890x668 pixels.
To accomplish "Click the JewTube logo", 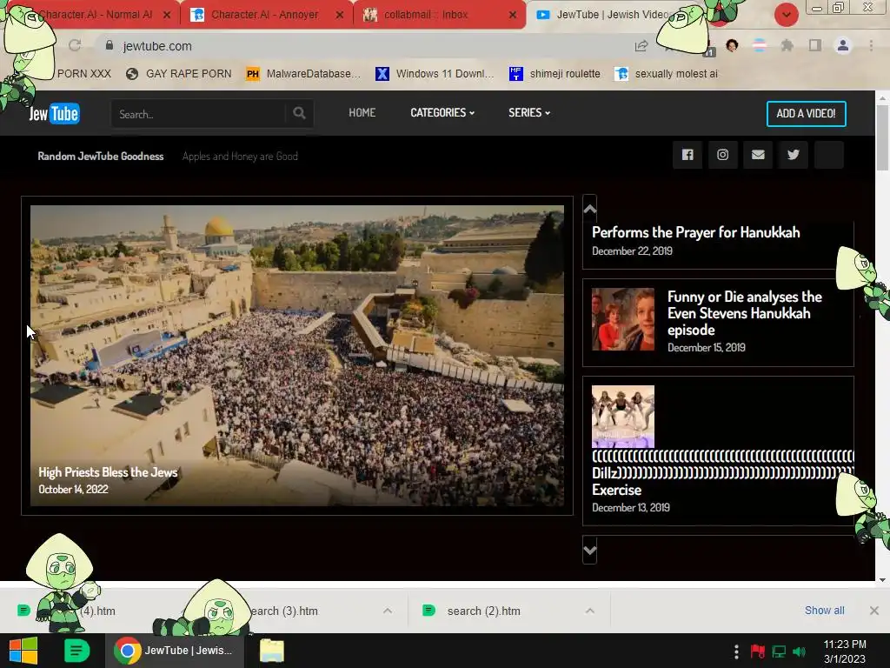I will pos(54,114).
